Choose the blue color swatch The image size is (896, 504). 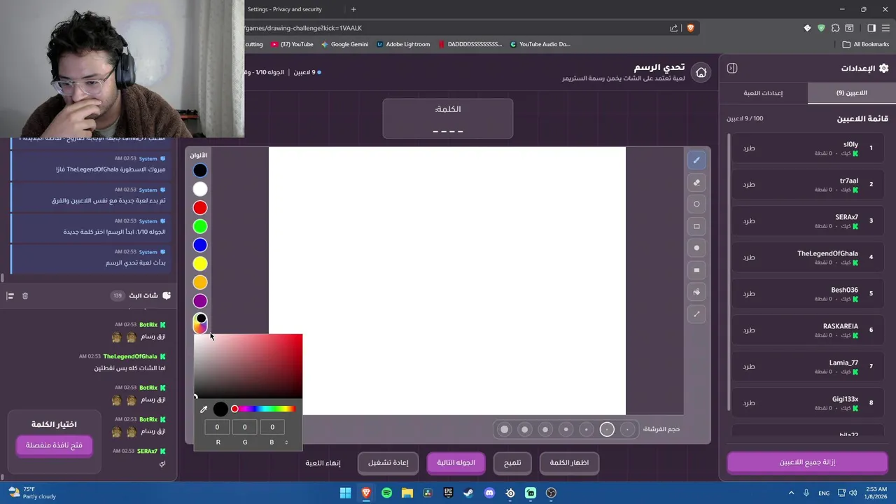click(200, 245)
